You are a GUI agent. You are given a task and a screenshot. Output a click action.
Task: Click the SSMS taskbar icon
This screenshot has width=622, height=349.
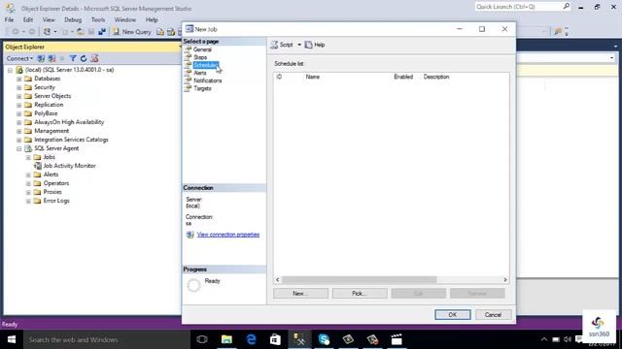(x=299, y=339)
